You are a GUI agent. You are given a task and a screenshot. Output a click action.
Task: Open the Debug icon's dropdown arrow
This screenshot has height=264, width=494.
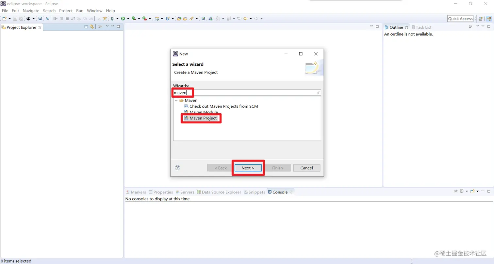pos(117,19)
